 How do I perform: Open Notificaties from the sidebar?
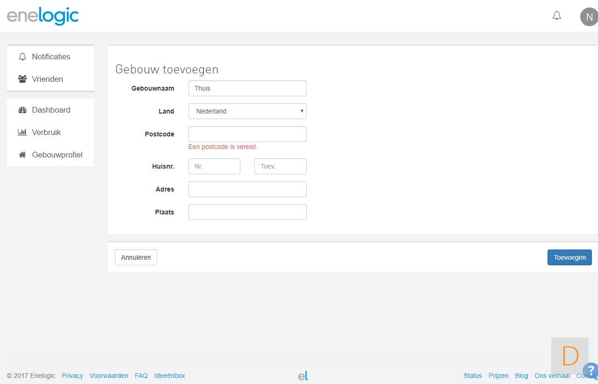click(x=50, y=57)
